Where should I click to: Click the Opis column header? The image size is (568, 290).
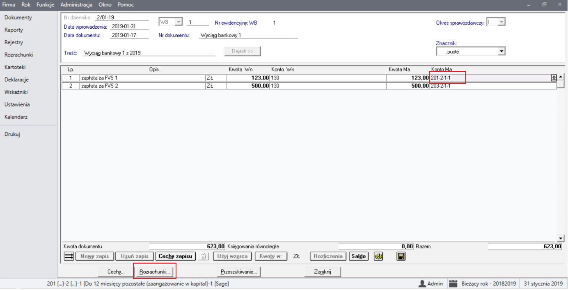pyautogui.click(x=154, y=70)
